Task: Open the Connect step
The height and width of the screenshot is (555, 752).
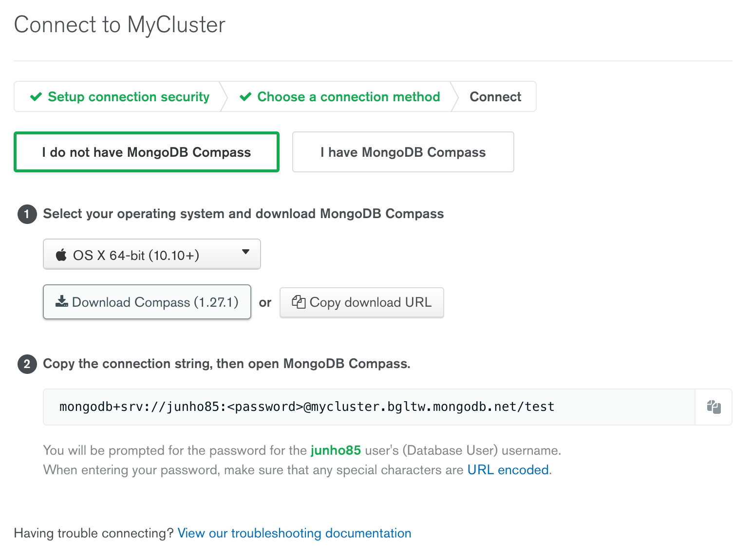Action: click(x=495, y=97)
